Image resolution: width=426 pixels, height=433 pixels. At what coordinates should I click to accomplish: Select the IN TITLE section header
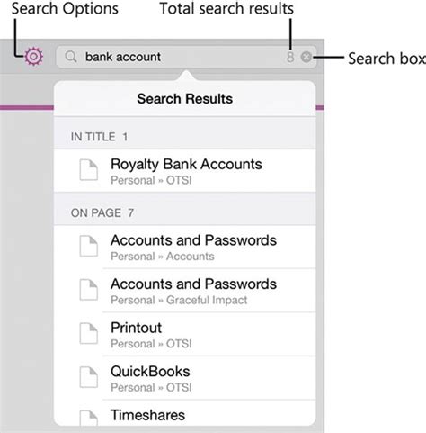pos(185,133)
